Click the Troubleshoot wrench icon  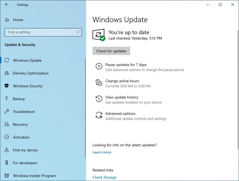pyautogui.click(x=7, y=112)
